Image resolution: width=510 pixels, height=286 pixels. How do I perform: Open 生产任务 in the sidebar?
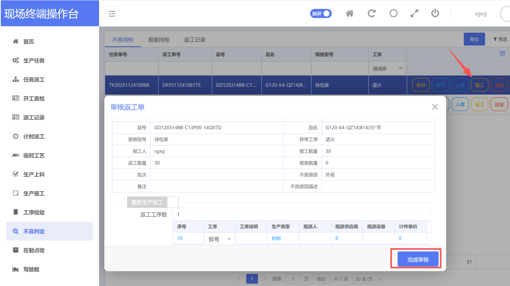(34, 61)
